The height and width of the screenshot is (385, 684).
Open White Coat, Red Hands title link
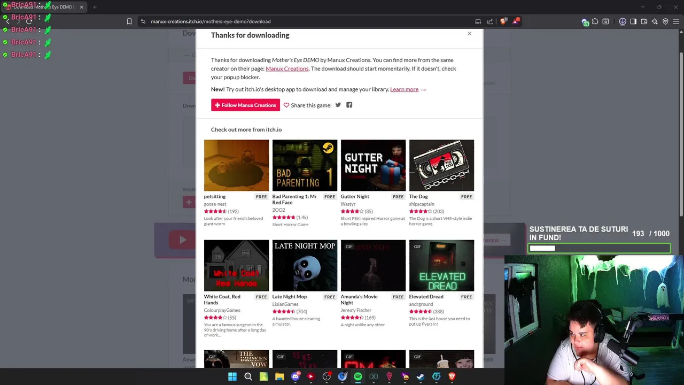[x=222, y=299]
